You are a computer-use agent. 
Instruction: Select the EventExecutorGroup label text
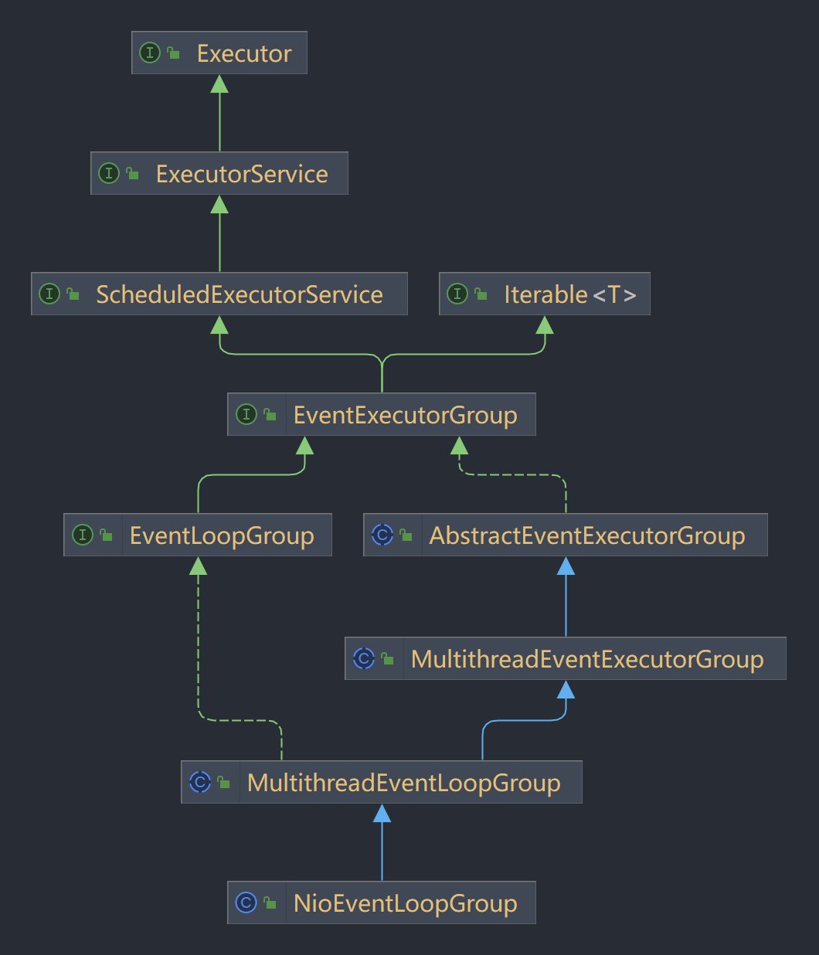pyautogui.click(x=406, y=415)
